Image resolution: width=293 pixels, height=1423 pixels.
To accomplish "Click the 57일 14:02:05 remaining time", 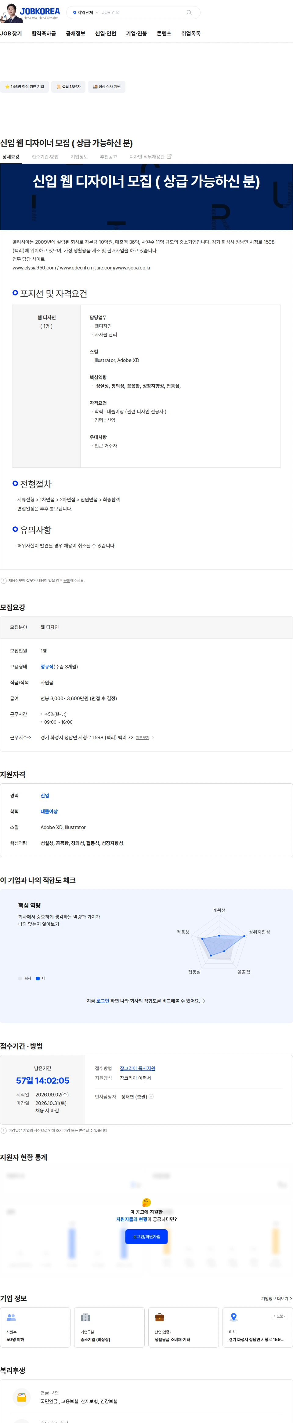I will tap(42, 1080).
